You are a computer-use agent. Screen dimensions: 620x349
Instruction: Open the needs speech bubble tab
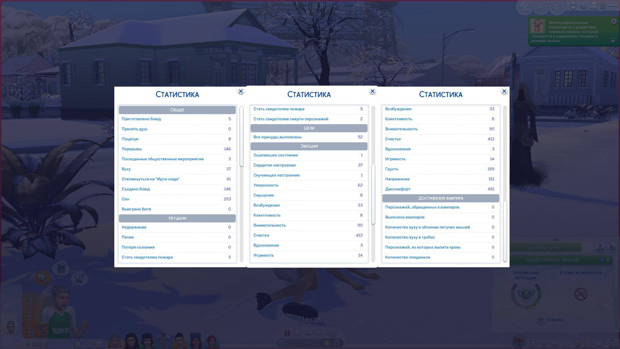tap(599, 344)
